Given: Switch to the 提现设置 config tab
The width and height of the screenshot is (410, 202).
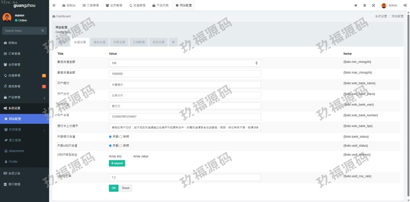Looking at the screenshot, I should click(99, 42).
